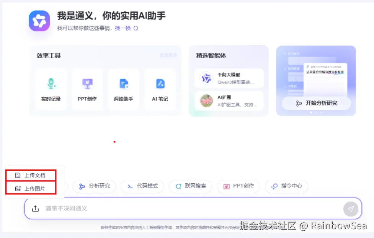Image resolution: width=374 pixels, height=238 pixels.
Task: Click the blue AI notes pencil icon
Action: pyautogui.click(x=160, y=84)
